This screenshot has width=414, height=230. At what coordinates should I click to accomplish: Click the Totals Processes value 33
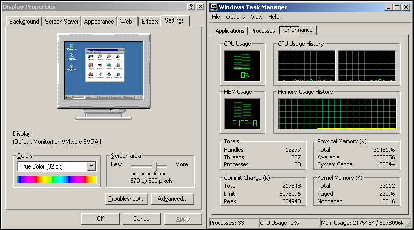(297, 164)
